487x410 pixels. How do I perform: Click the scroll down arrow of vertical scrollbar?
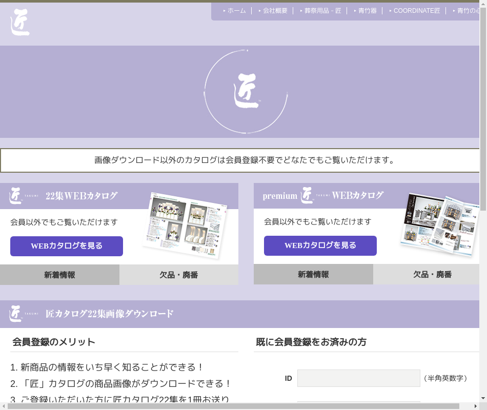pos(483,398)
